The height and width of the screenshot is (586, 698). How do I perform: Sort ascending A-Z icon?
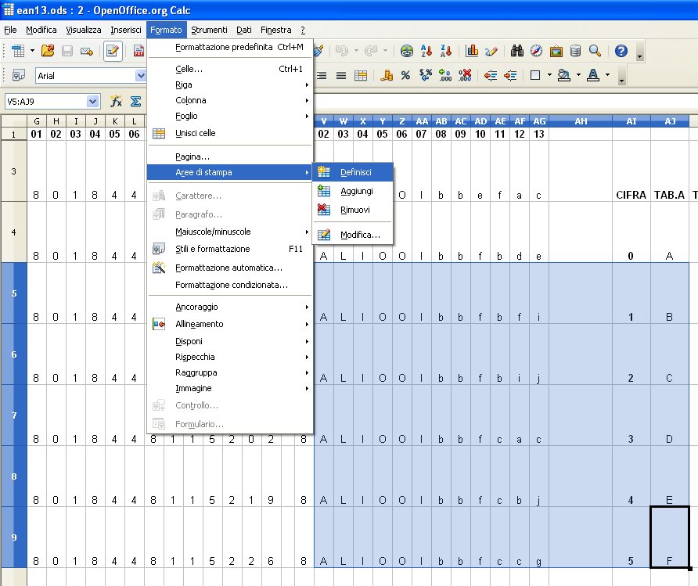click(426, 51)
